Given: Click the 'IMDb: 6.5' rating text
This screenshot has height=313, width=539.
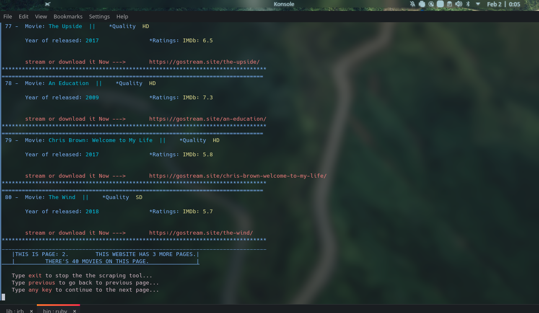Looking at the screenshot, I should (198, 41).
